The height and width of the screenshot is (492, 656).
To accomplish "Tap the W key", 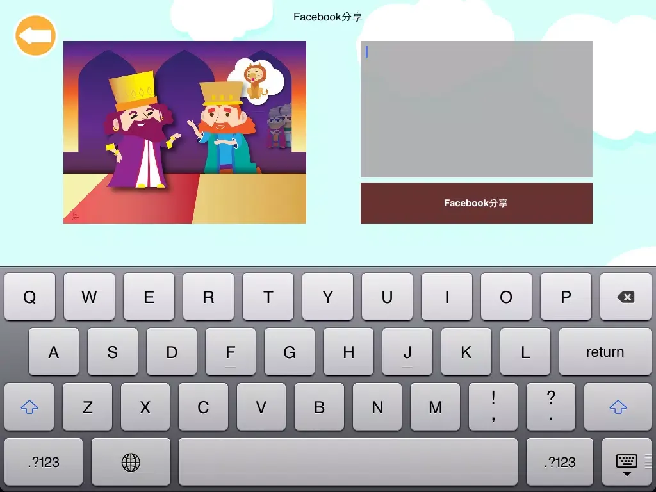I will click(x=89, y=297).
